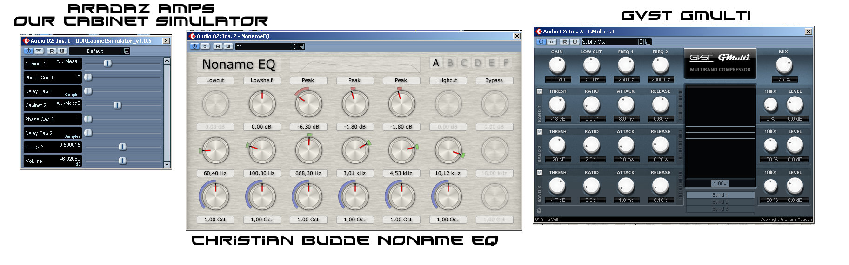Mute Band 3 with its M button
849x265 pixels.
pos(540,173)
